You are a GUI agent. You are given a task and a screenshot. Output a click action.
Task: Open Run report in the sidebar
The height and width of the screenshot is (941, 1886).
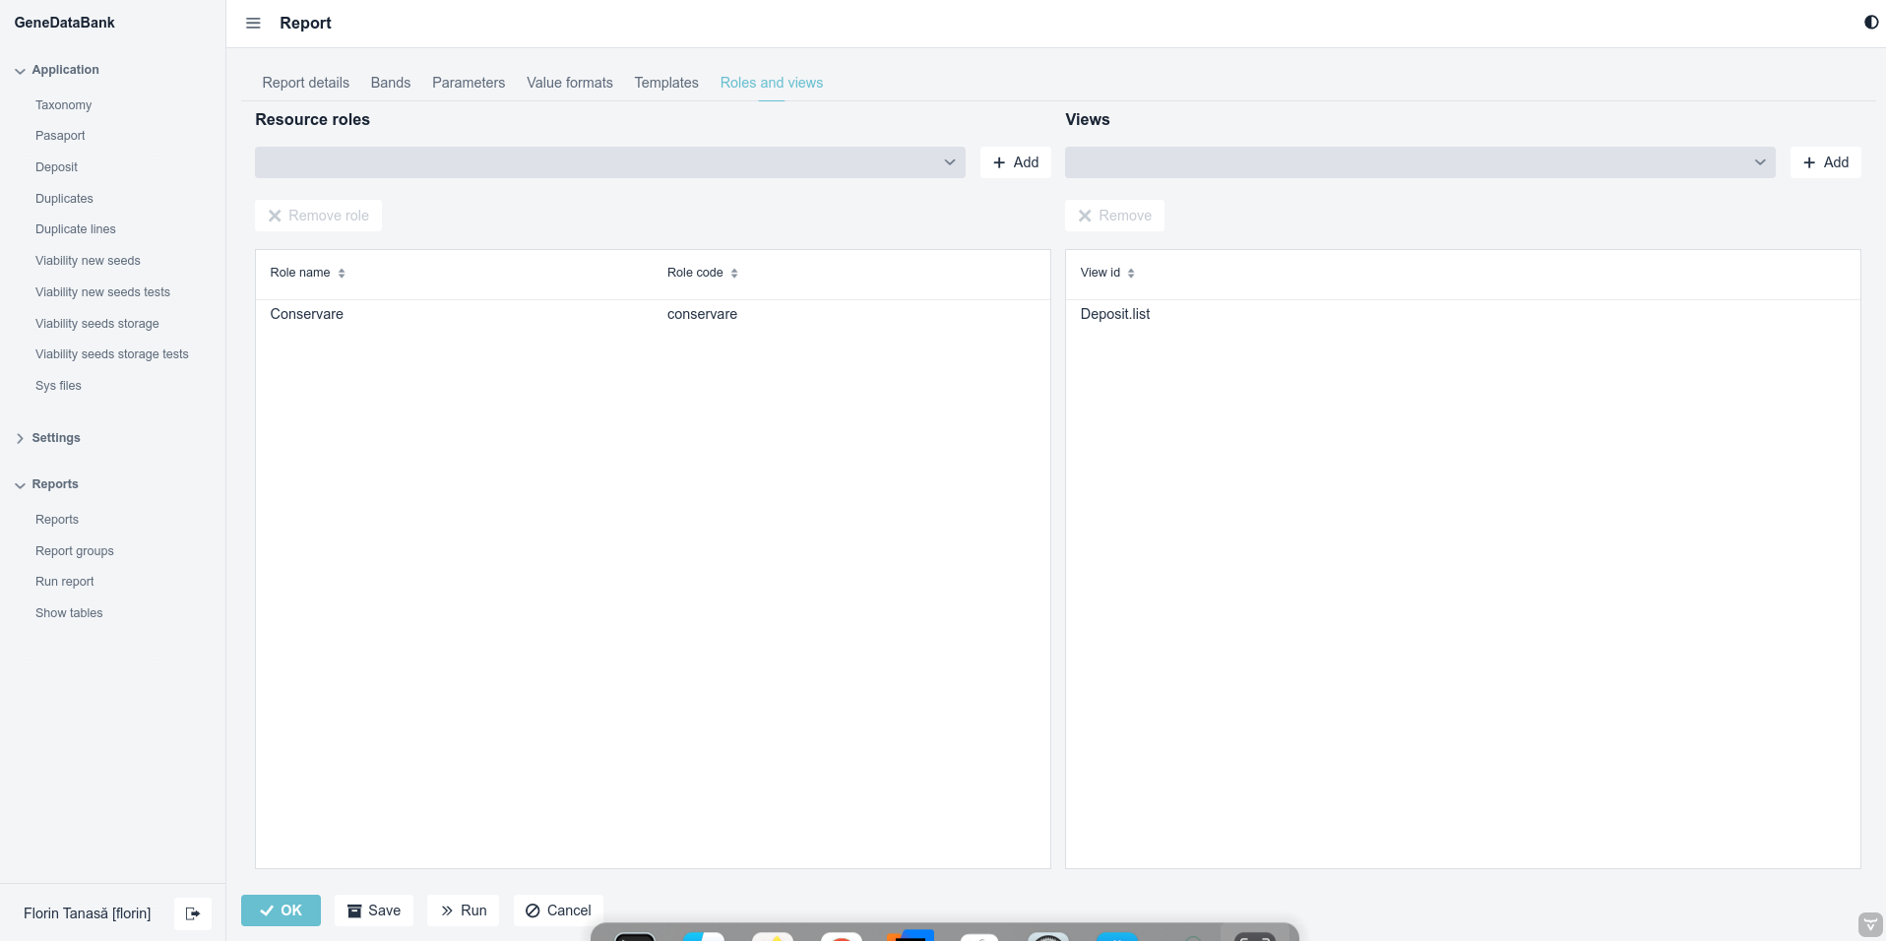[x=65, y=582]
